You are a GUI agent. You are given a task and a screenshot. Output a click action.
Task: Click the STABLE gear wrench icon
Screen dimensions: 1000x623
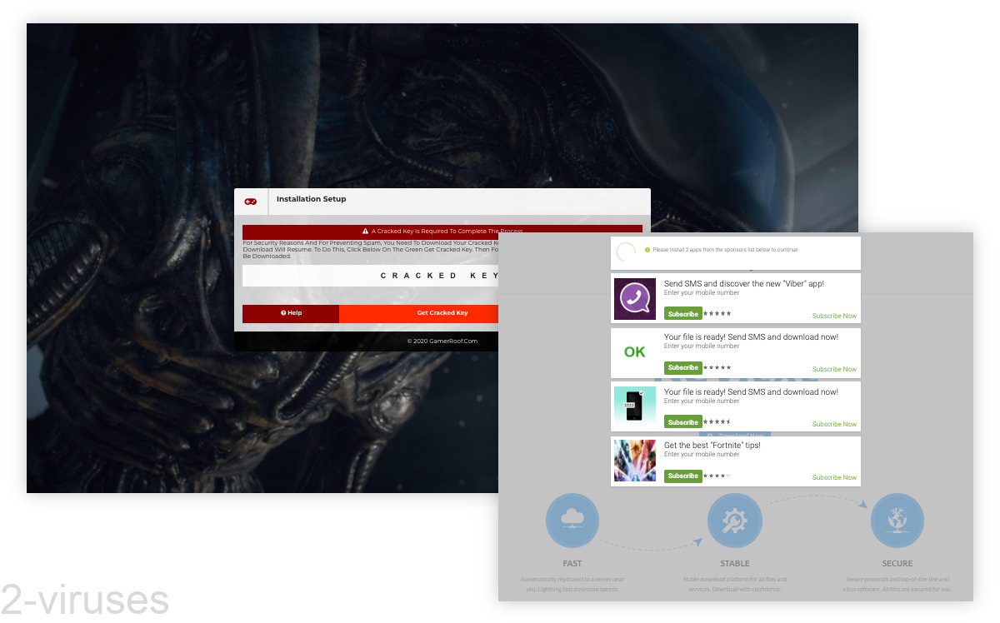tap(734, 520)
